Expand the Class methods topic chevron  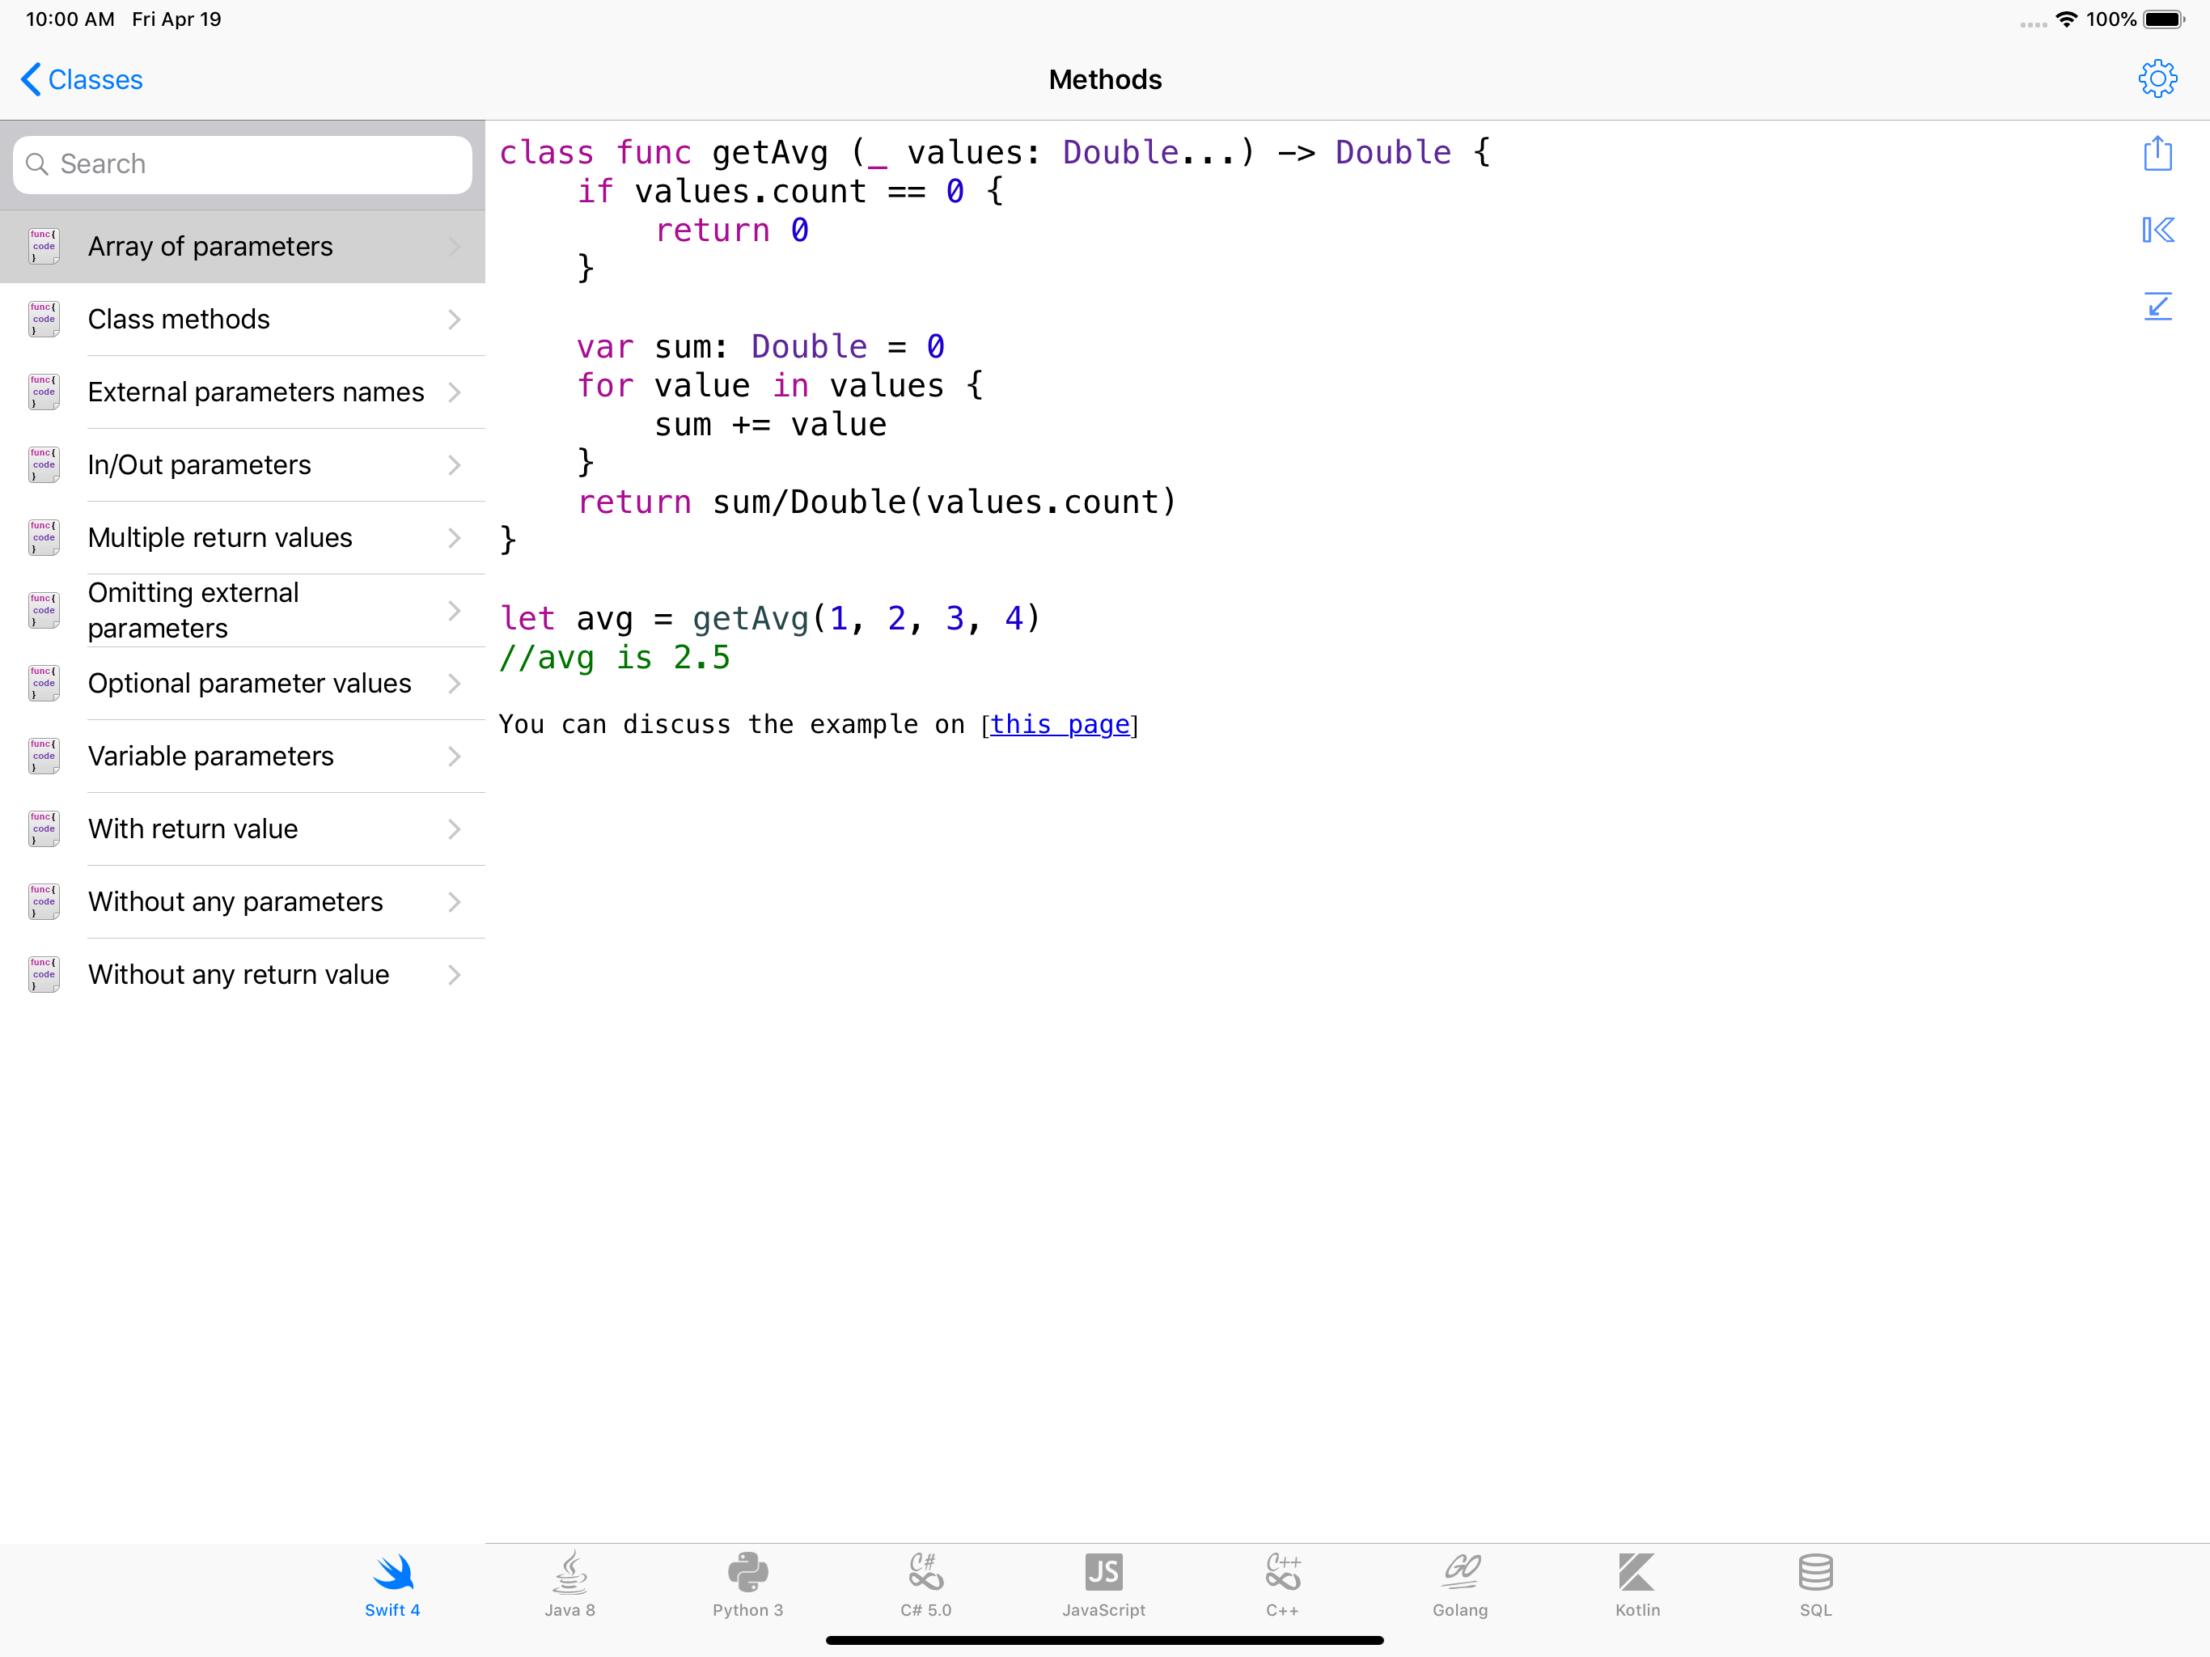(454, 319)
